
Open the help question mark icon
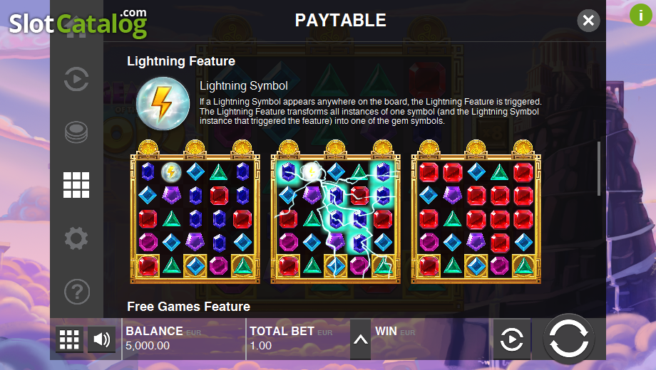[x=77, y=292]
